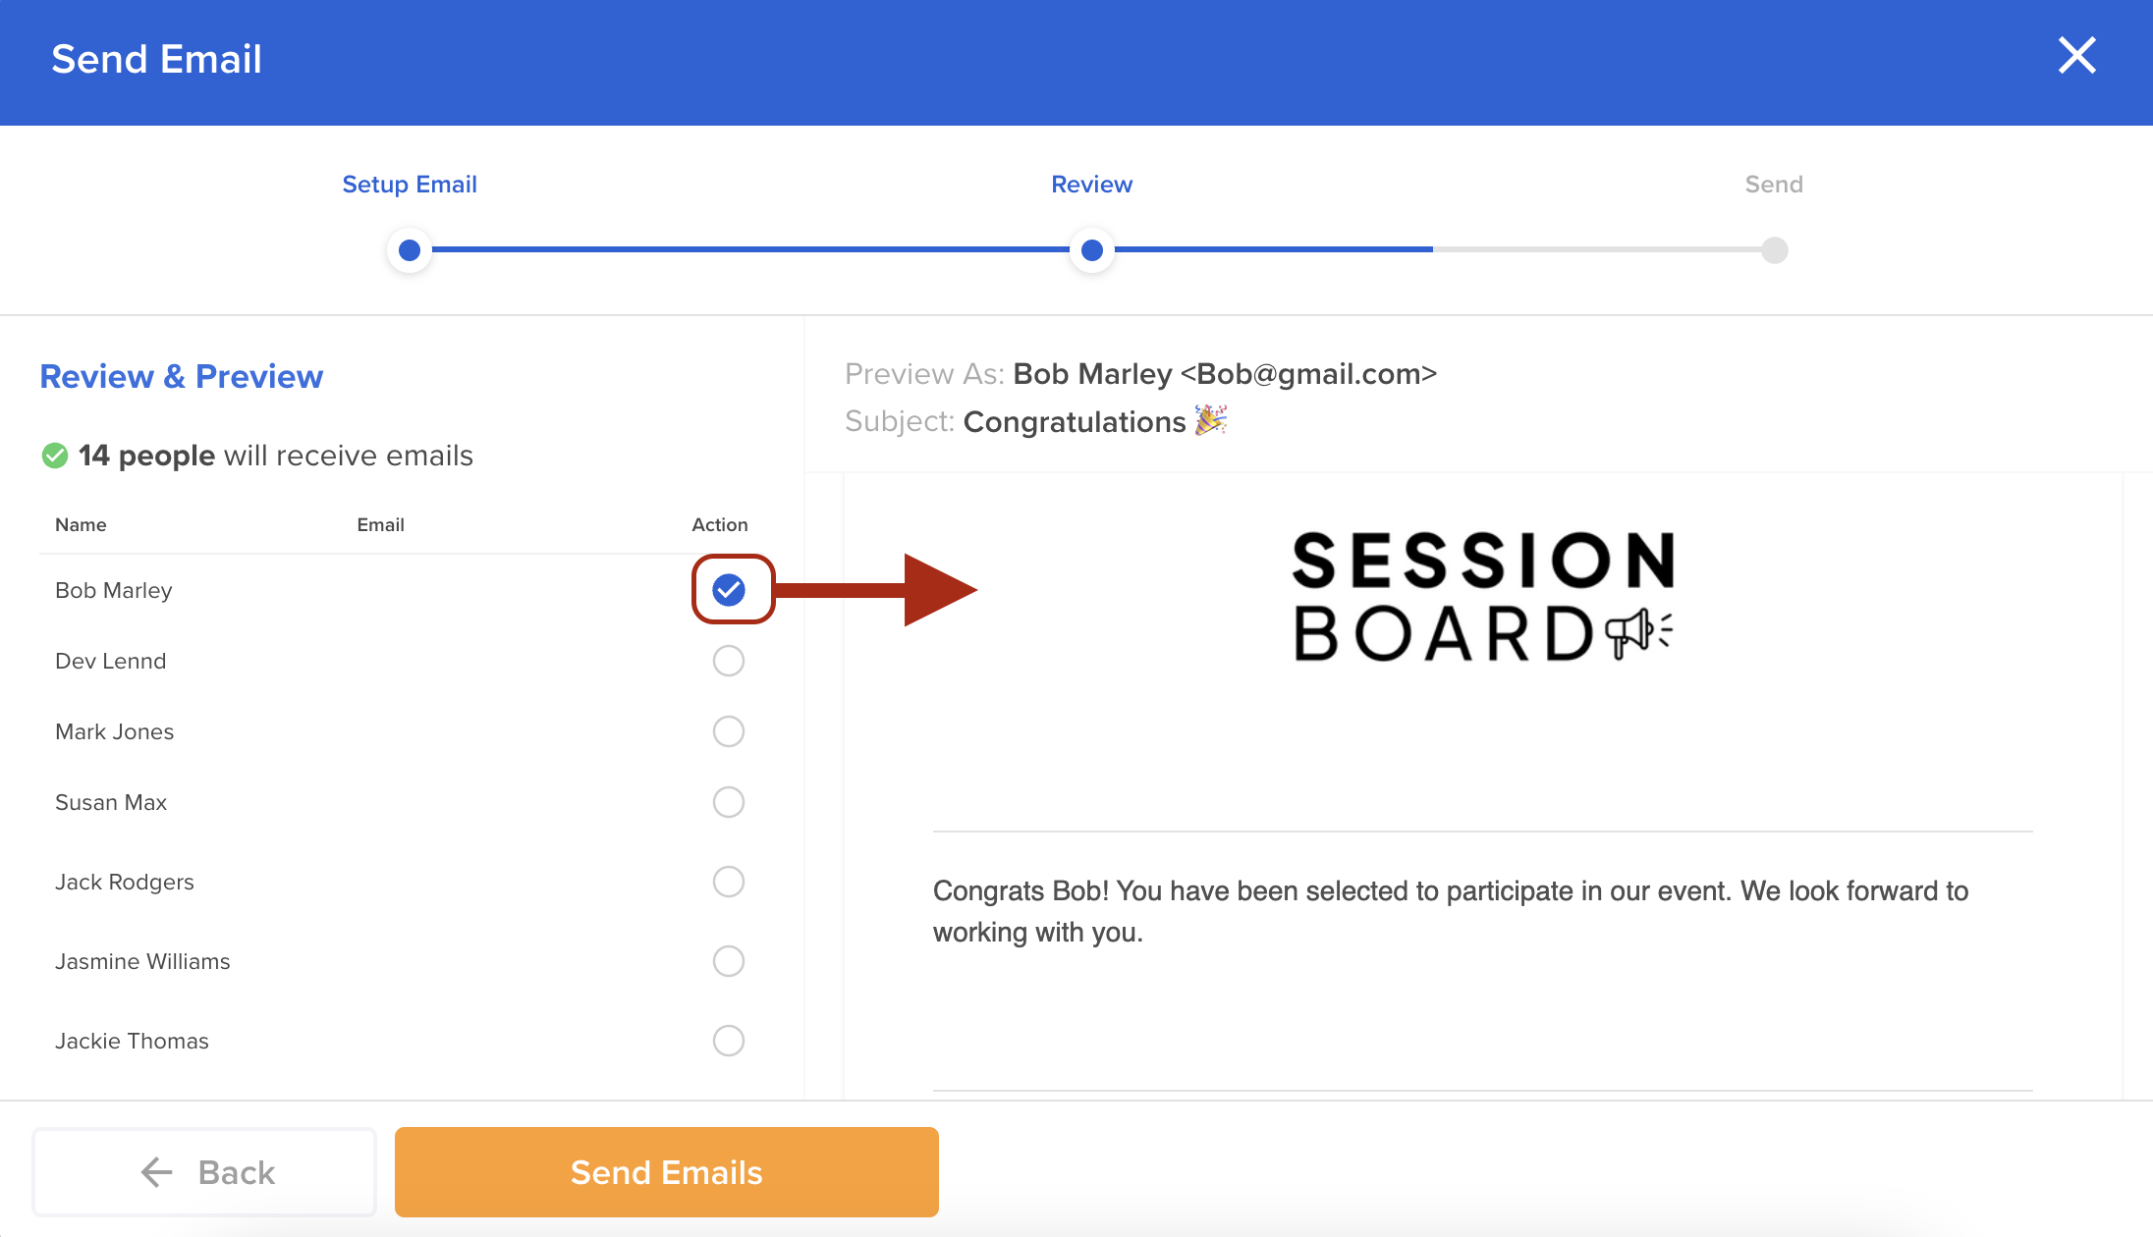Select Mark Jones for preview

729,731
